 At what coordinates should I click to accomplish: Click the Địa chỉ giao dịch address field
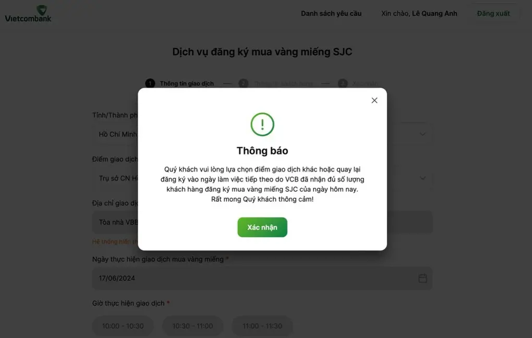pyautogui.click(x=262, y=222)
